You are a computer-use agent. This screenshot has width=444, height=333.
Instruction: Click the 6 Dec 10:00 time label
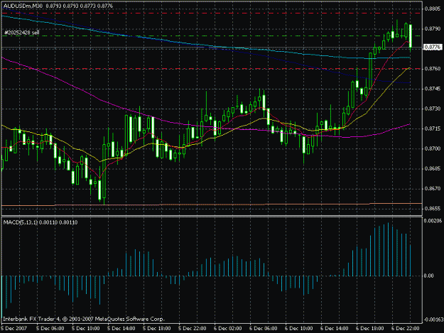(x=299, y=329)
